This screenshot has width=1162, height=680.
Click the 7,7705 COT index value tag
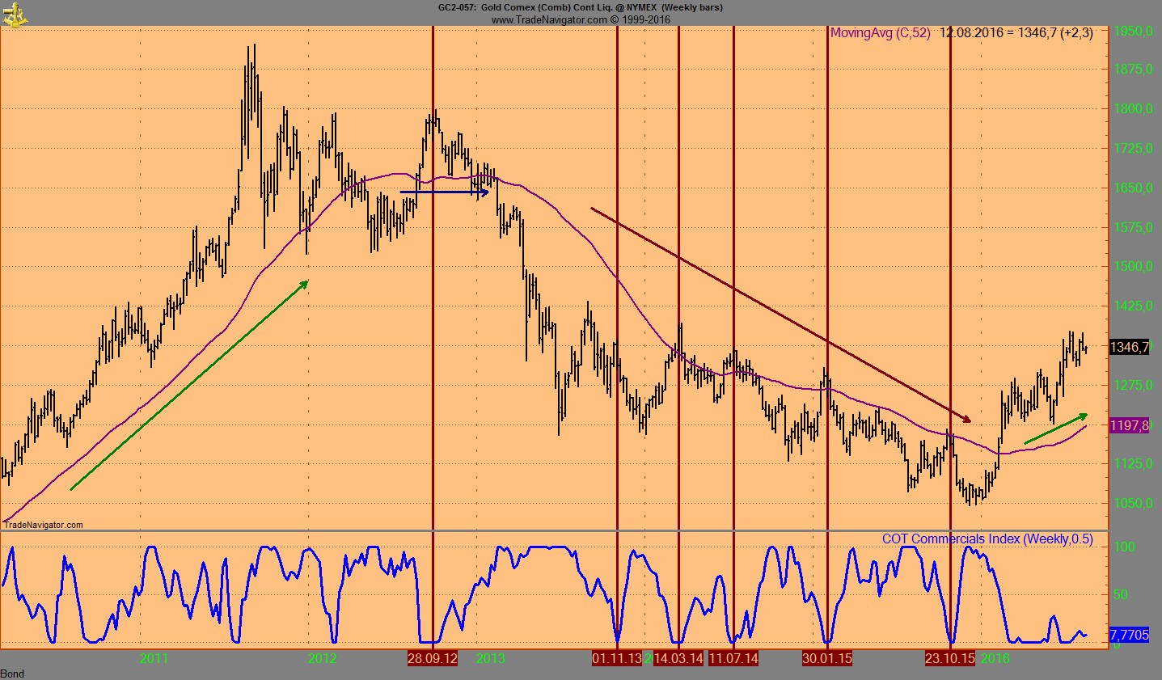1129,635
